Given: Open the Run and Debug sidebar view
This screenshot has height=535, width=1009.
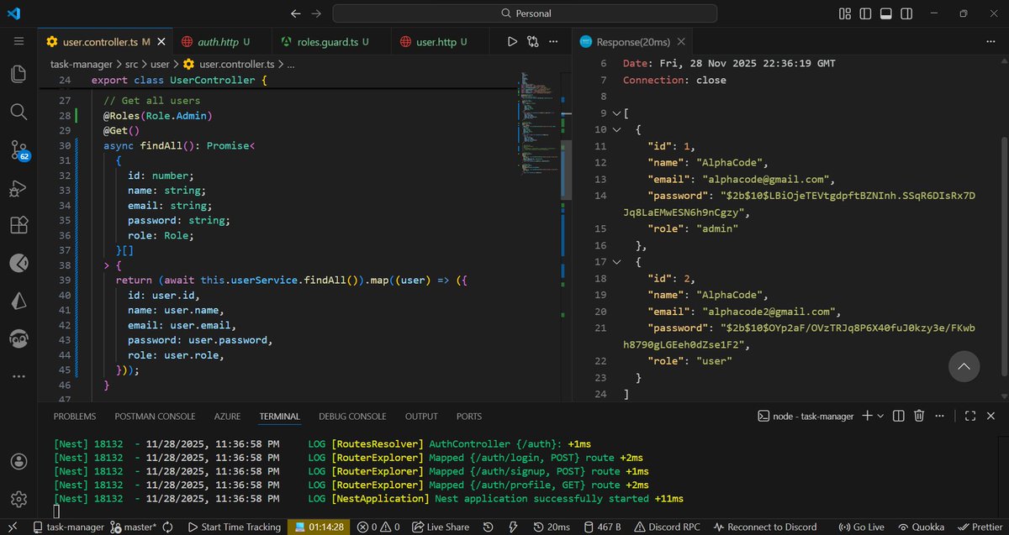Looking at the screenshot, I should click(x=18, y=187).
